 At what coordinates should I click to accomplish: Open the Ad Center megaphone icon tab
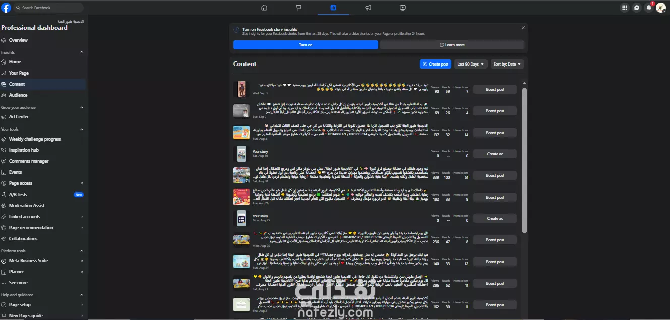tap(368, 8)
